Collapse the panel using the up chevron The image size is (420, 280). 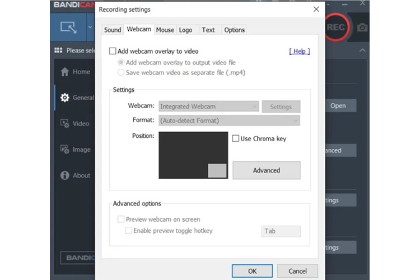362,50
